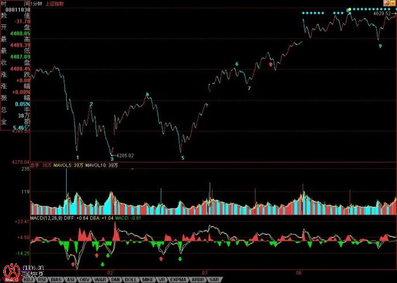Open the BIAS indicator tab
Image resolution: width=397 pixels, height=283 pixels.
click(x=56, y=280)
